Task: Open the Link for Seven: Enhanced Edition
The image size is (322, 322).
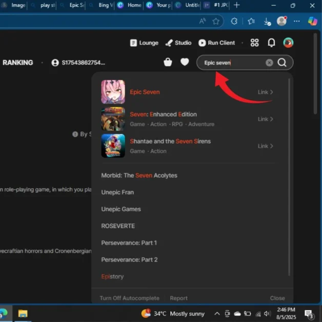Action: coord(265,119)
